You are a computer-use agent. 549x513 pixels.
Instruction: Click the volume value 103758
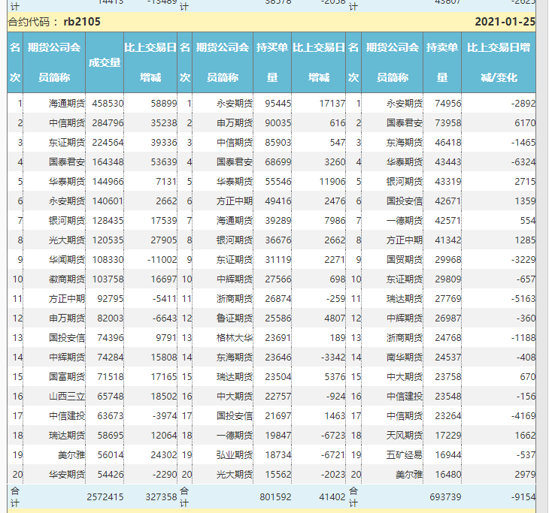click(x=108, y=279)
